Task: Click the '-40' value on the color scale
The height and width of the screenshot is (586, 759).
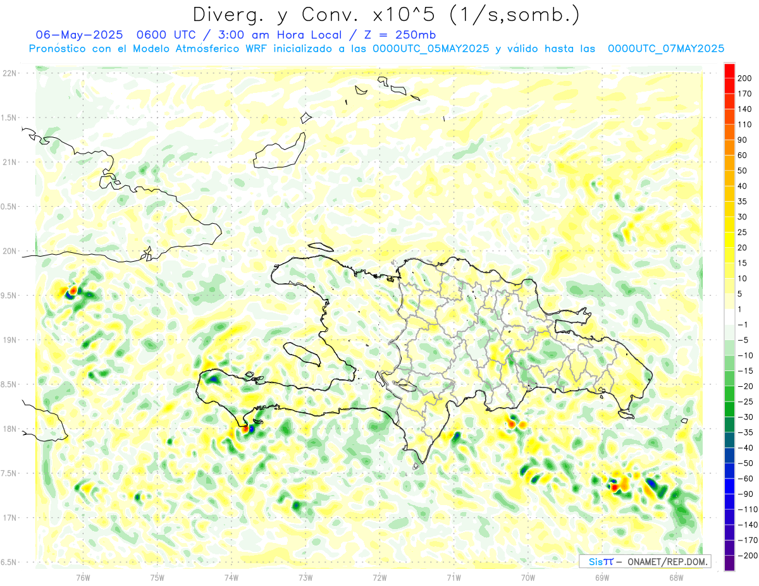Action: (x=746, y=448)
